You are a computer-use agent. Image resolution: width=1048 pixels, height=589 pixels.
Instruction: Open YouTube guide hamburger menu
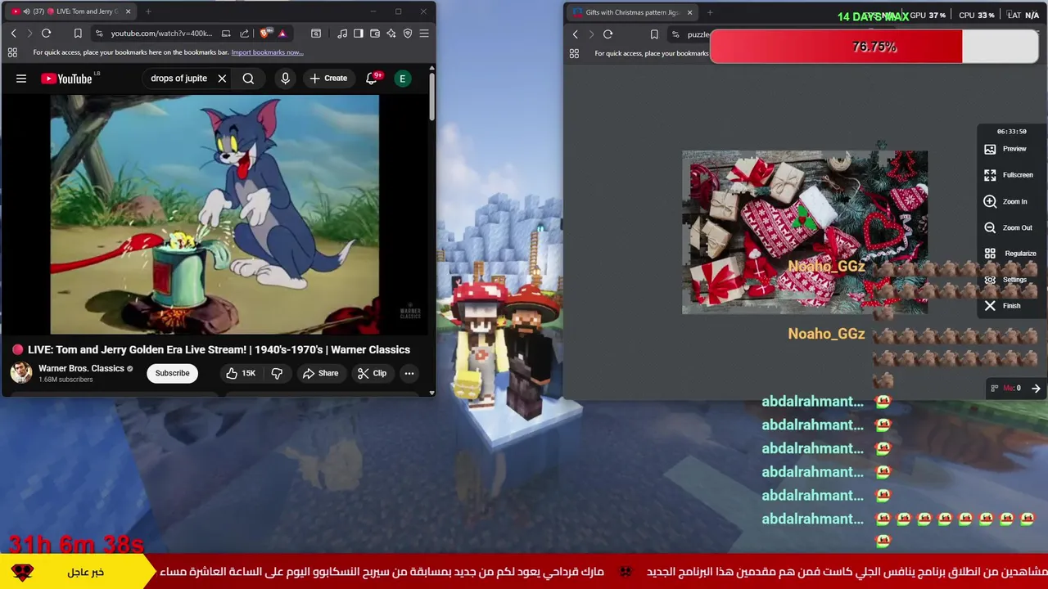tap(21, 79)
